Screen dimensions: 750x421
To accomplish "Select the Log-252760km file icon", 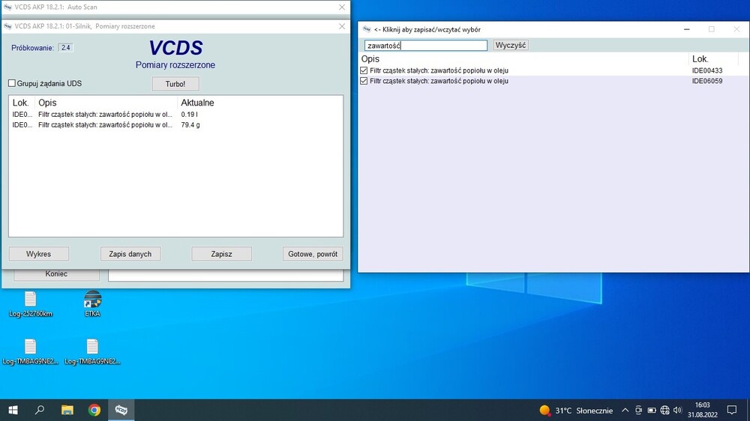I will click(x=31, y=301).
